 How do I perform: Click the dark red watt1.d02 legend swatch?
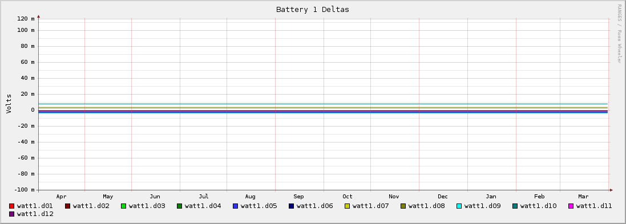point(67,206)
